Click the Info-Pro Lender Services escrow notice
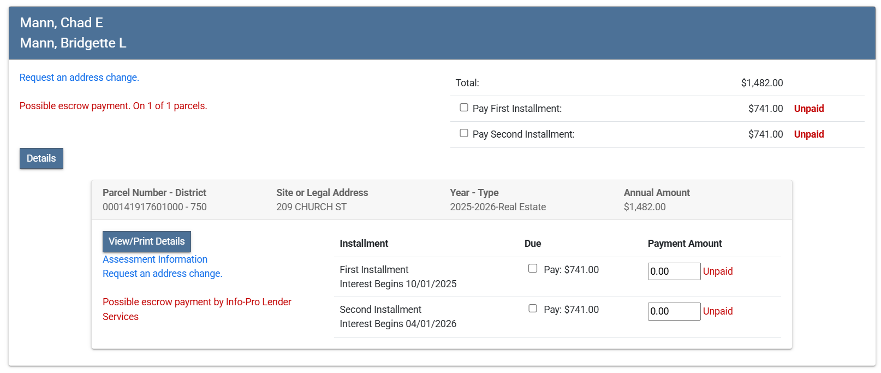 (x=197, y=309)
